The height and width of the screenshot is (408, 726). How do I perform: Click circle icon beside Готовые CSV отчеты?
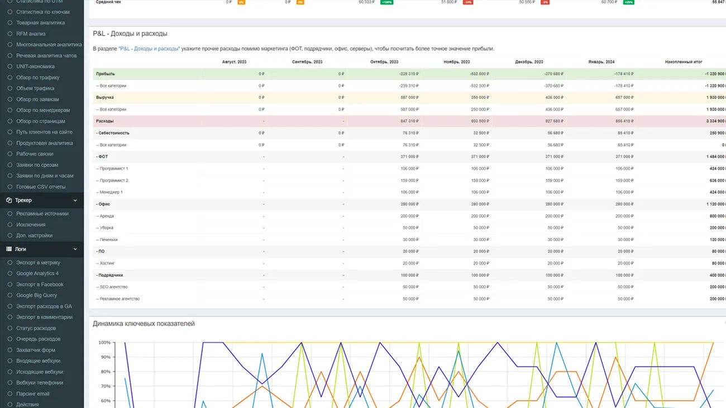(10, 187)
